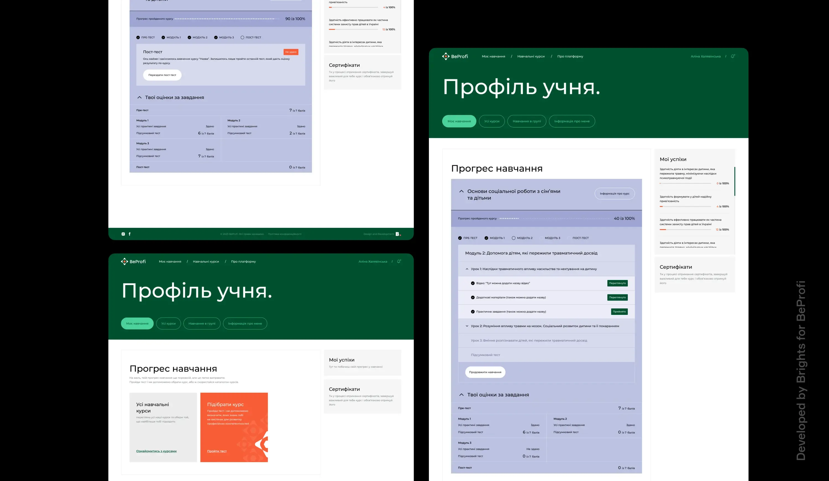
Task: Open notifications bell in the right-hand mockup
Action: coord(733,56)
